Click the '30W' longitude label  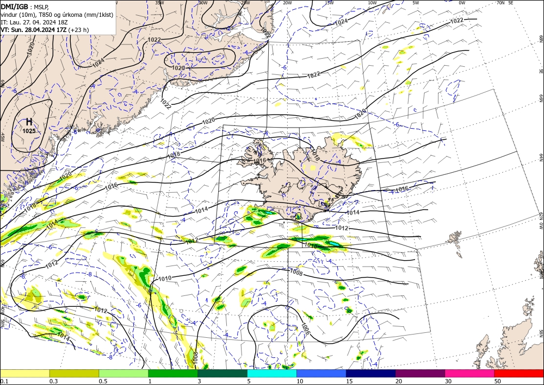[203, 3]
